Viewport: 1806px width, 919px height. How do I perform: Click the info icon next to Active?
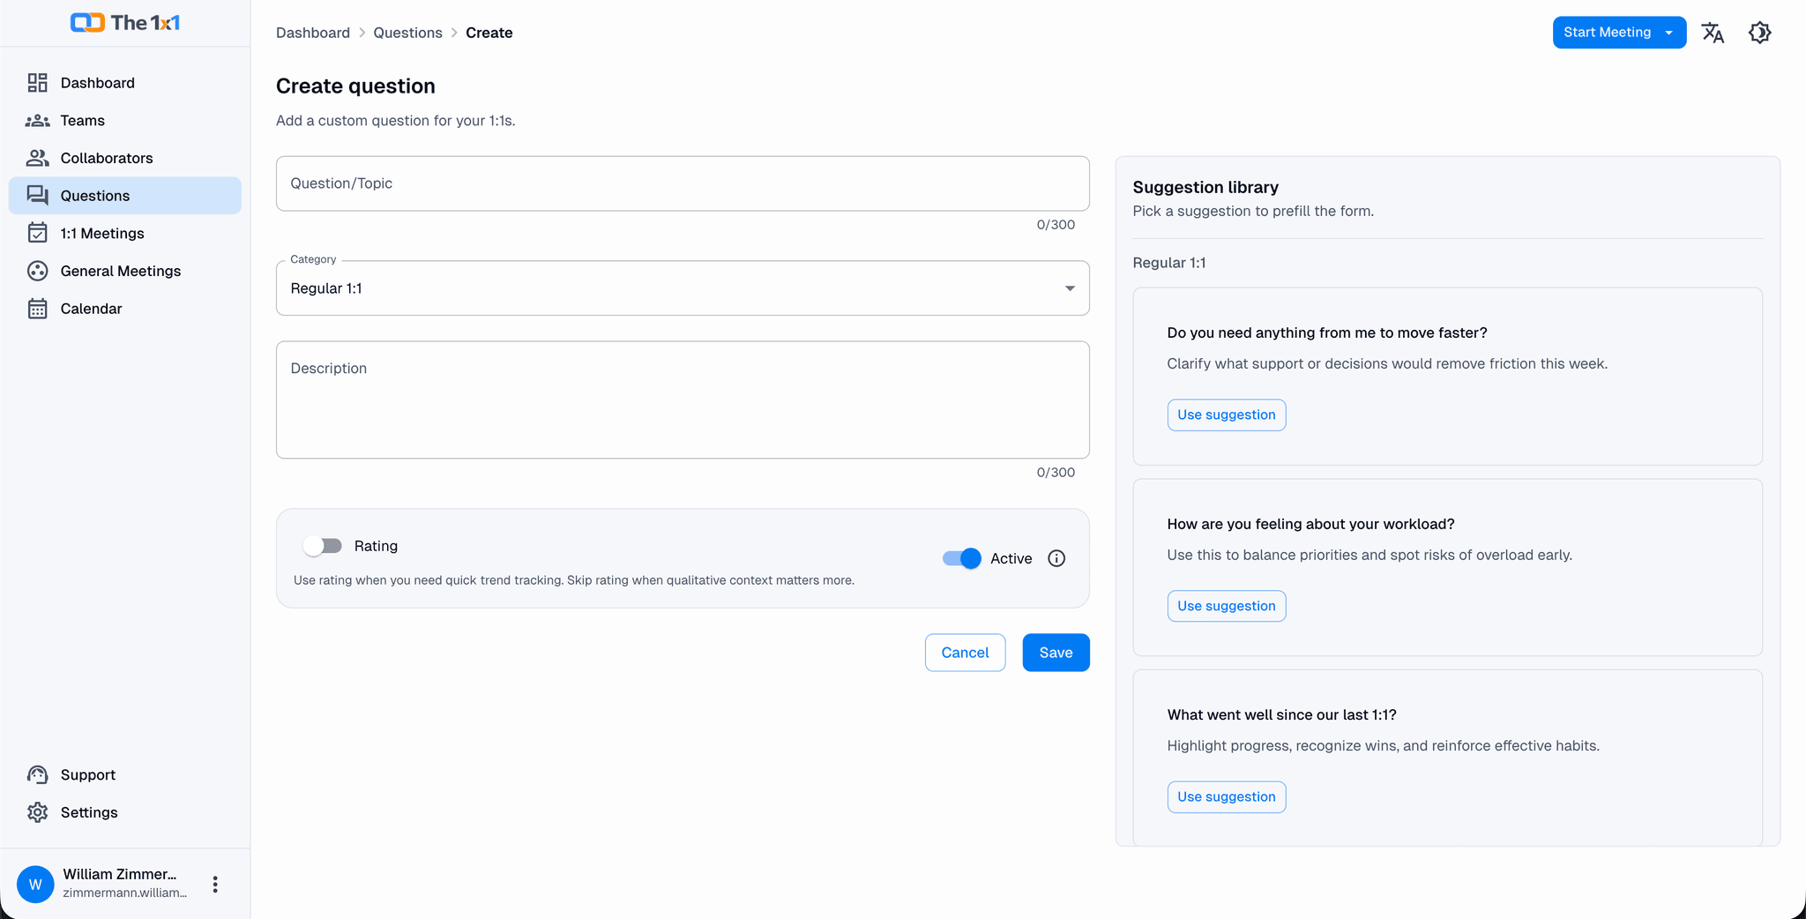pyautogui.click(x=1056, y=558)
